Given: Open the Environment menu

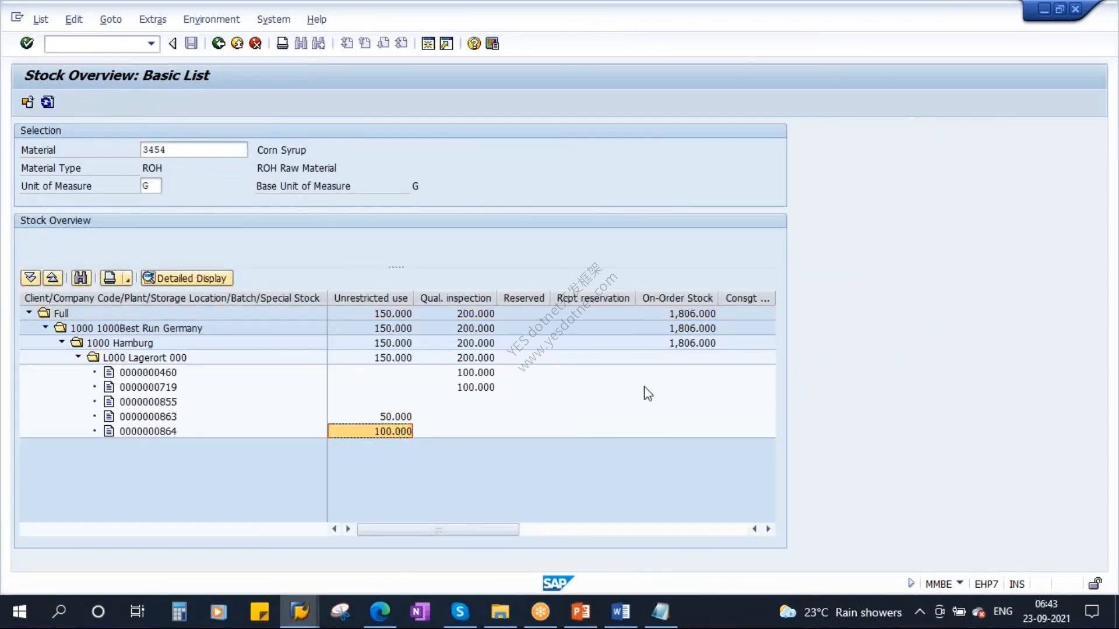Looking at the screenshot, I should (212, 19).
